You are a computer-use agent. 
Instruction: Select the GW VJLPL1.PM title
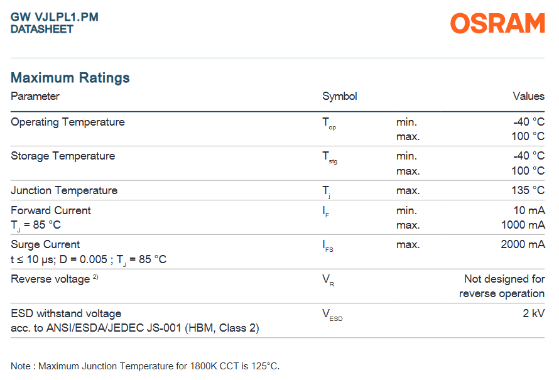pos(55,17)
